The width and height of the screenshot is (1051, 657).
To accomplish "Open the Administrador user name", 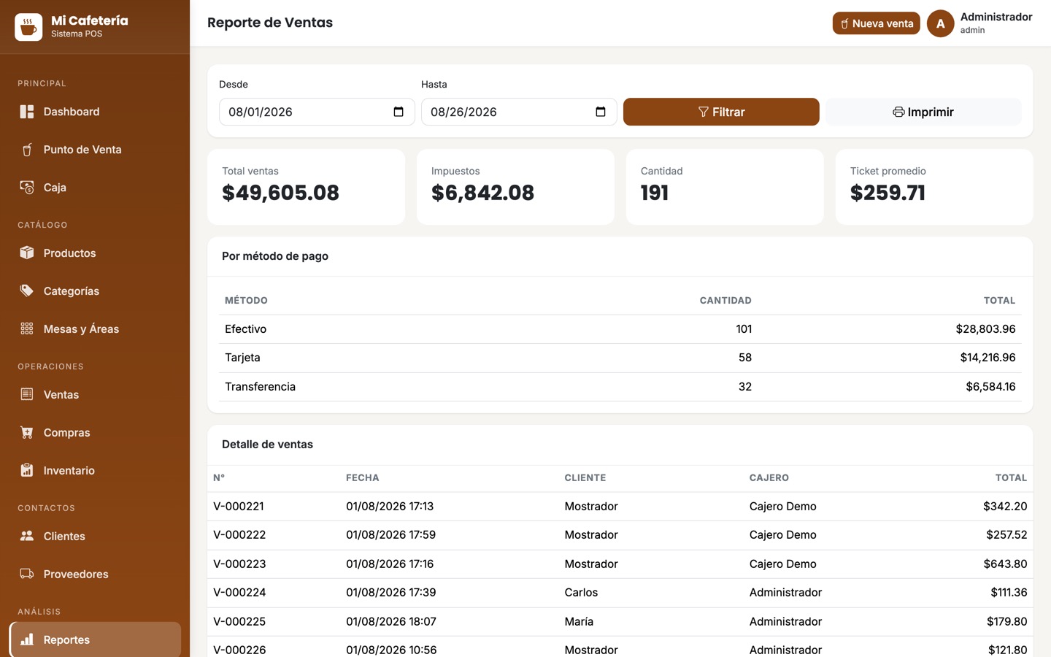I will click(x=996, y=17).
